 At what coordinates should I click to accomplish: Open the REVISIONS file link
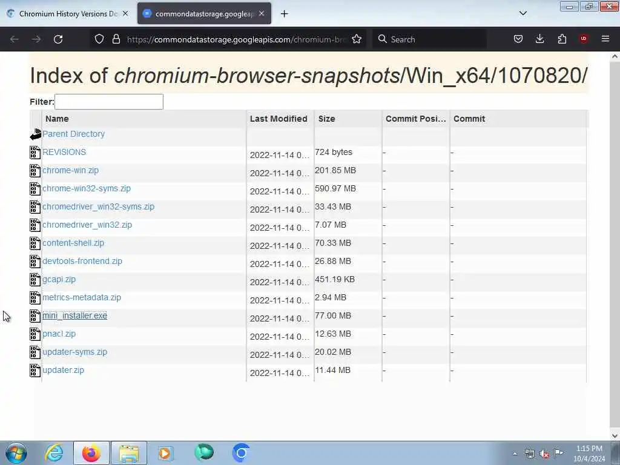pyautogui.click(x=64, y=152)
